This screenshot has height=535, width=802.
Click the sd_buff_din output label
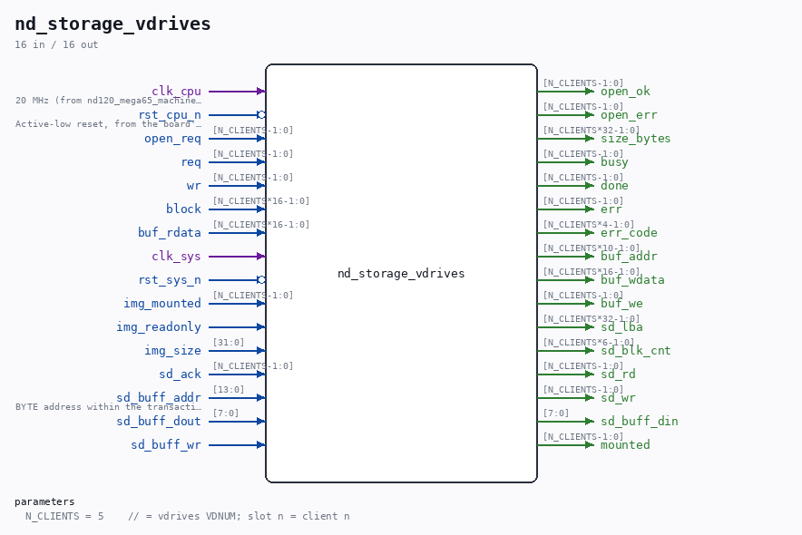(x=640, y=421)
